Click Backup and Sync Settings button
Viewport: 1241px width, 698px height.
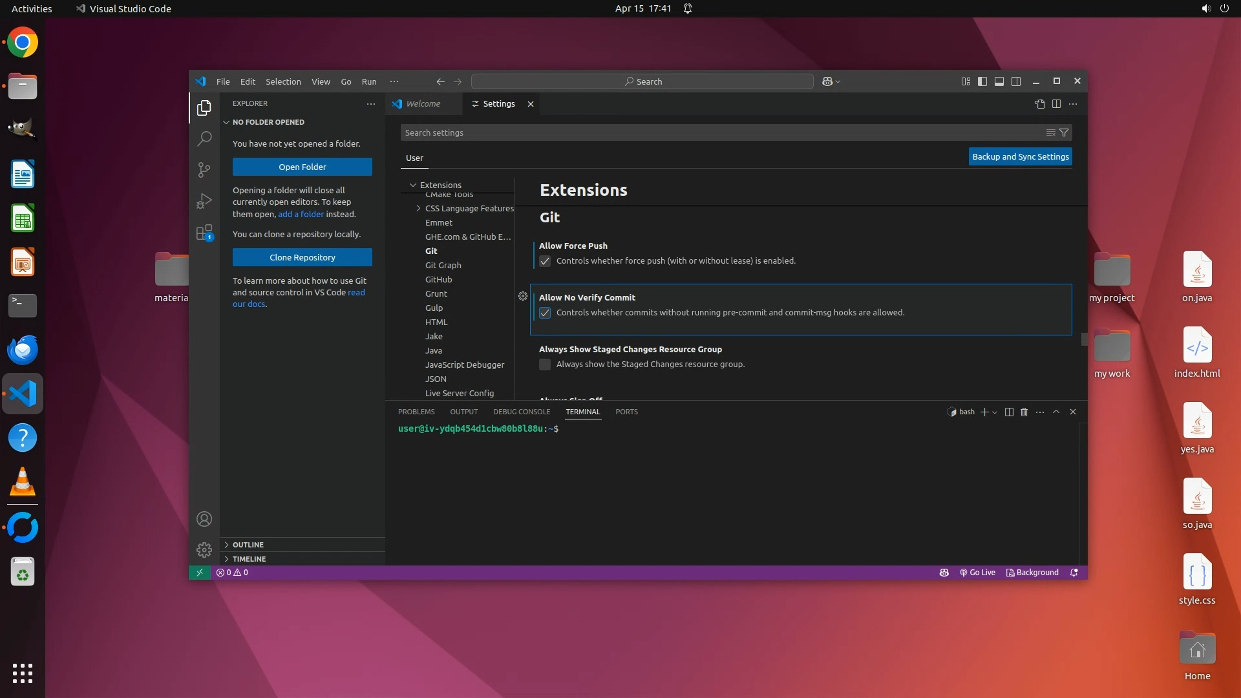coord(1020,156)
